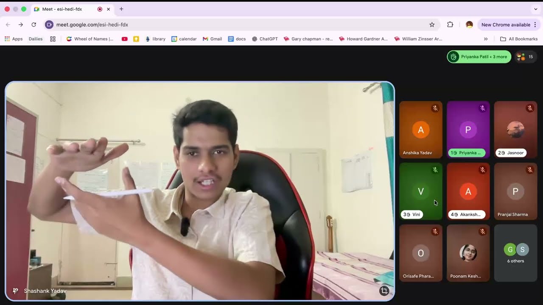
Task: Bookmark this page with the star icon
Action: click(432, 25)
